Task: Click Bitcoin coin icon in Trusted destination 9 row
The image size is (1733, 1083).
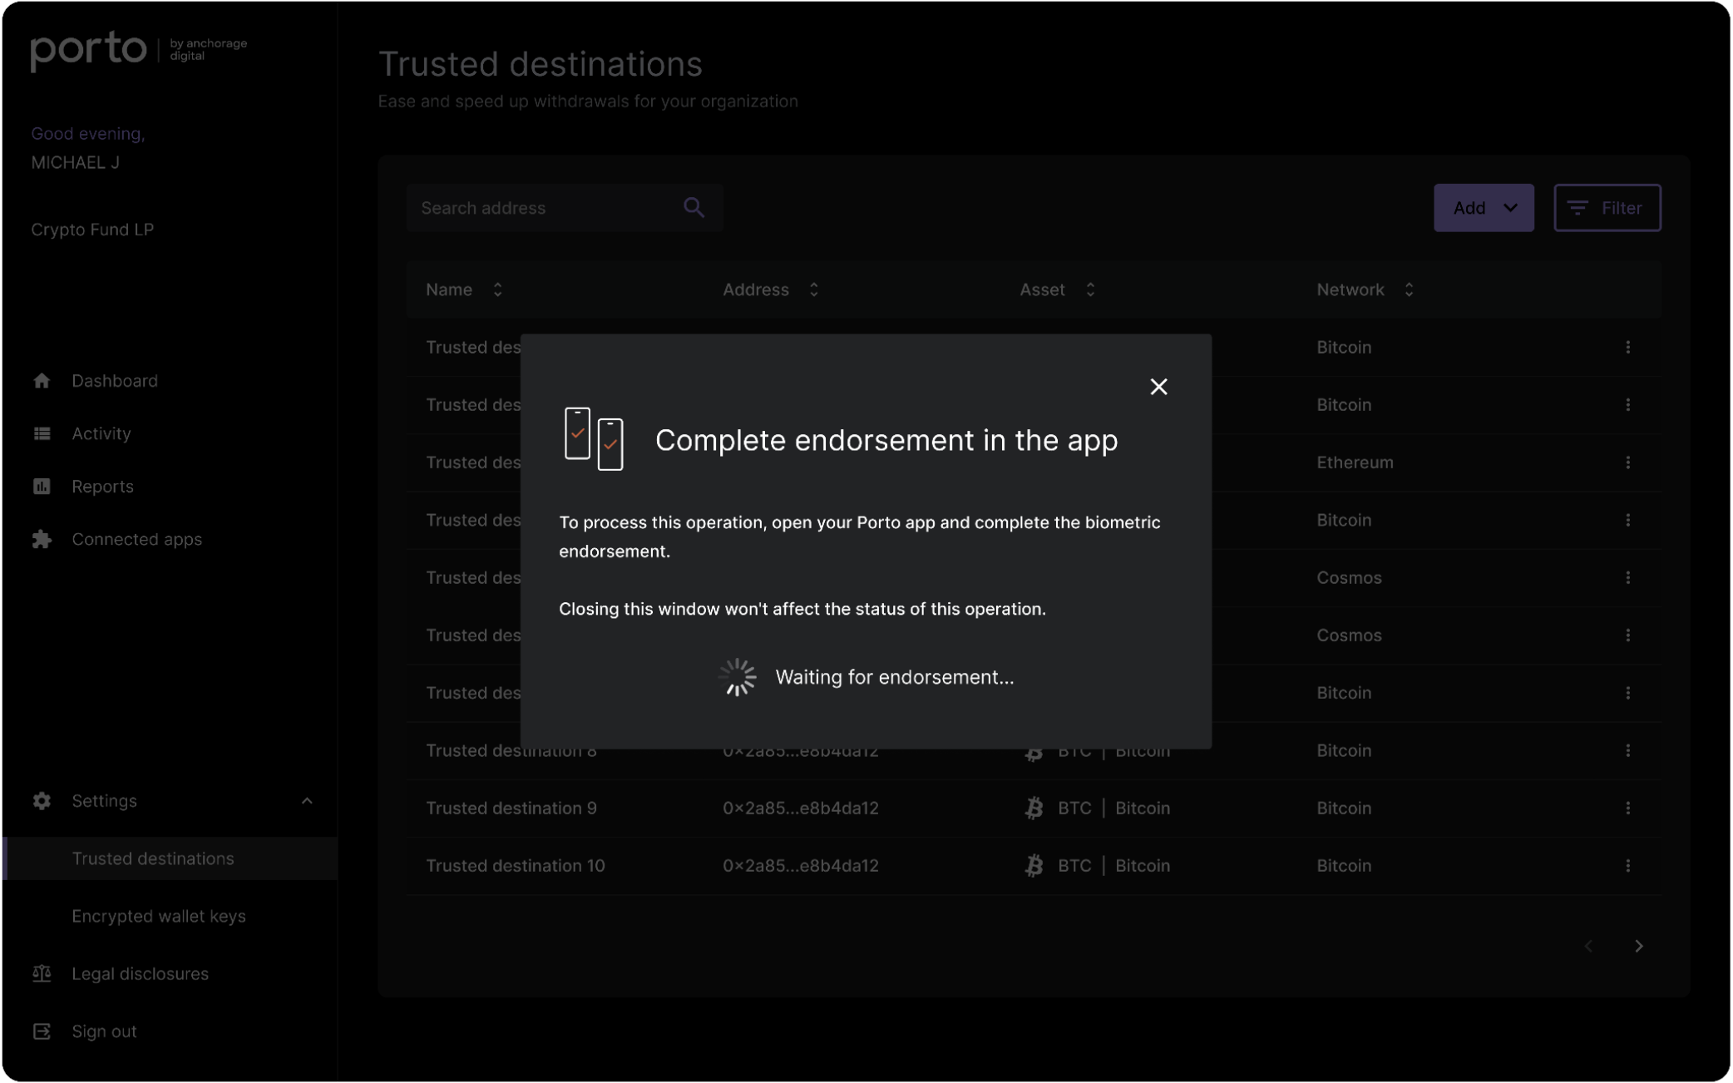Action: (x=1034, y=809)
